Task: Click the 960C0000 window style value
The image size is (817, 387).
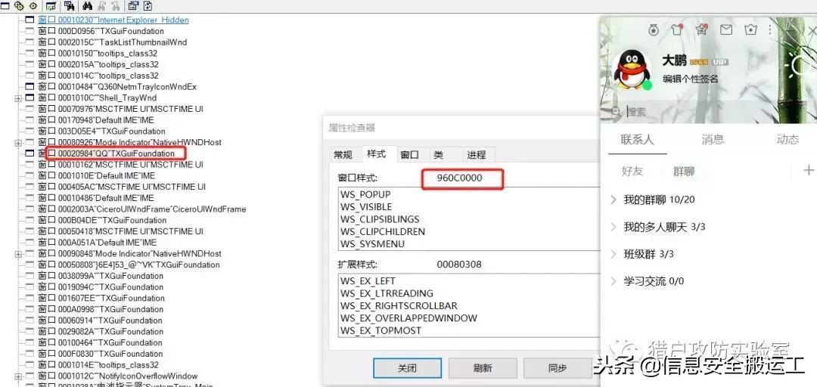Action: pyautogui.click(x=460, y=178)
